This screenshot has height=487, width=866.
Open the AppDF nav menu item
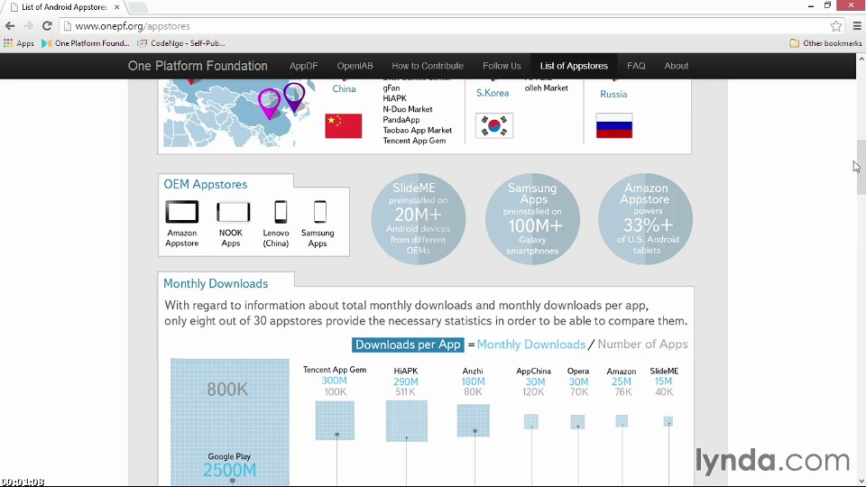point(304,66)
